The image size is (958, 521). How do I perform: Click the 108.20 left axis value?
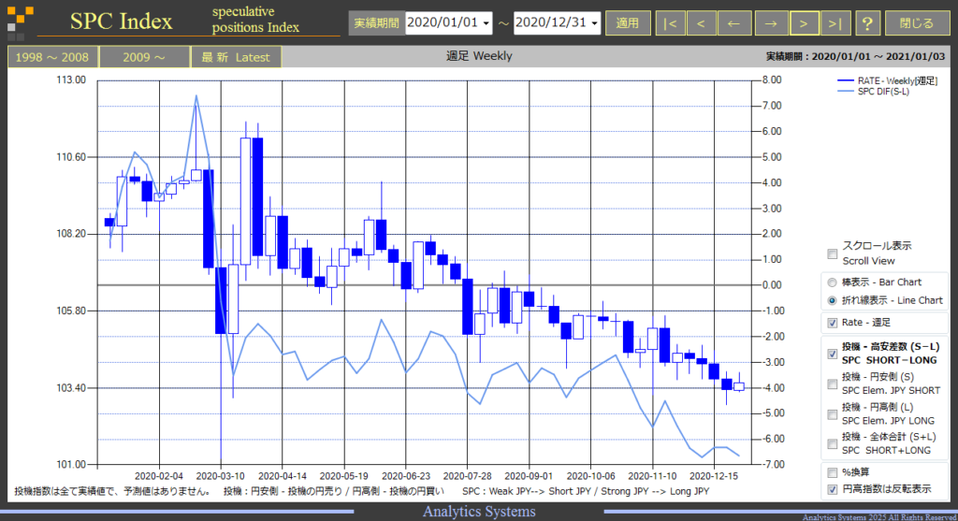click(x=71, y=233)
